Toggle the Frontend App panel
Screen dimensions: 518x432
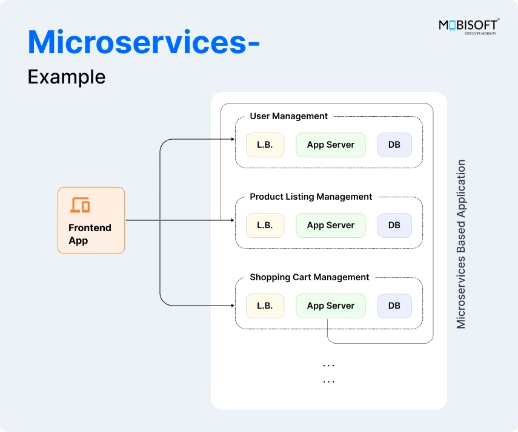coord(91,220)
